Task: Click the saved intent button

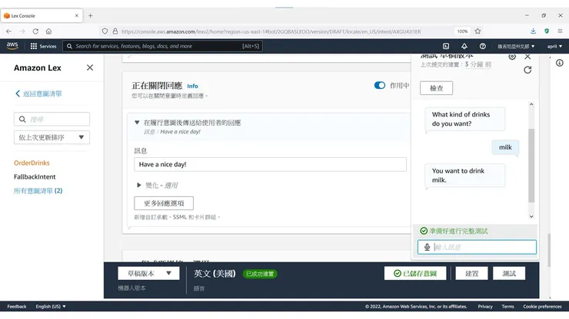Action: 415,274
